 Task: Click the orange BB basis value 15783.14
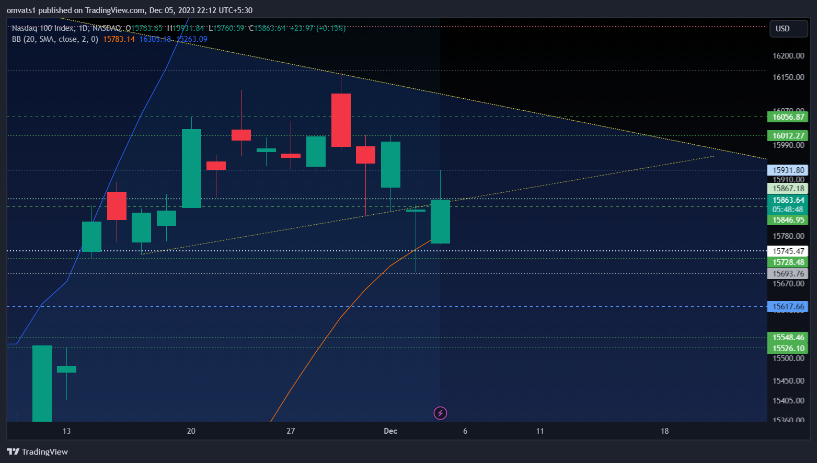(x=119, y=39)
